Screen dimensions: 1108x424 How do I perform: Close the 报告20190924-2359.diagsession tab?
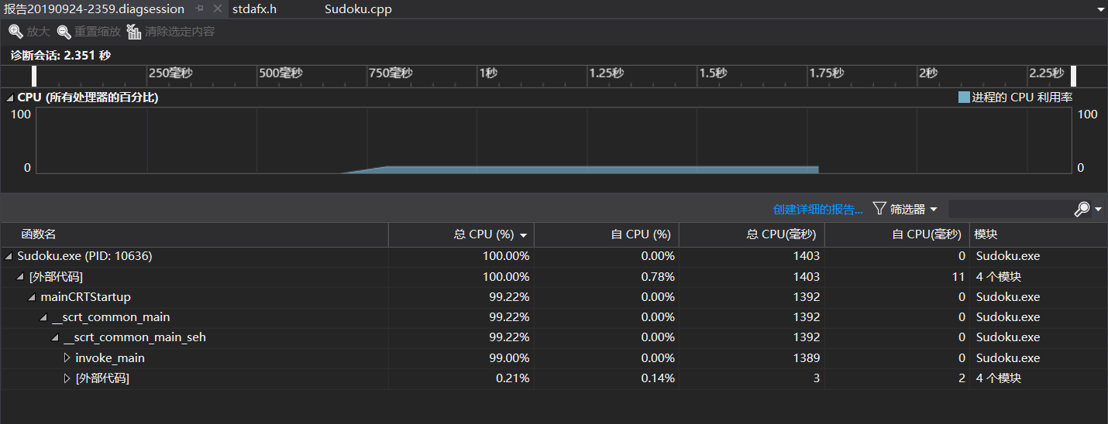coord(217,9)
